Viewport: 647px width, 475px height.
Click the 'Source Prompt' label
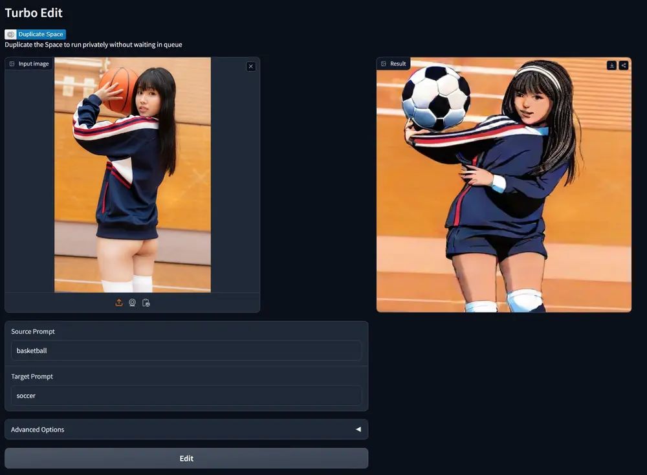33,331
